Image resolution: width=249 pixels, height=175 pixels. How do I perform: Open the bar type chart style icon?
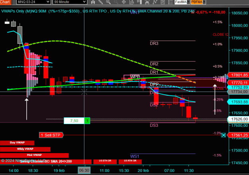click(93, 2)
